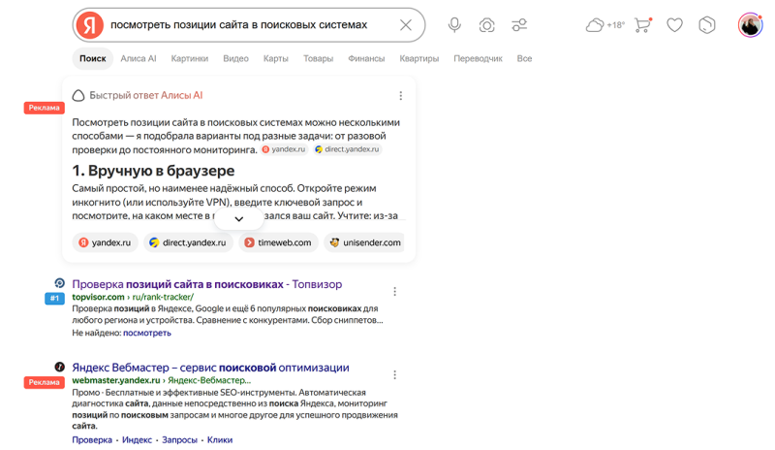
Task: Open inline yandex.ru source citation
Action: point(284,149)
